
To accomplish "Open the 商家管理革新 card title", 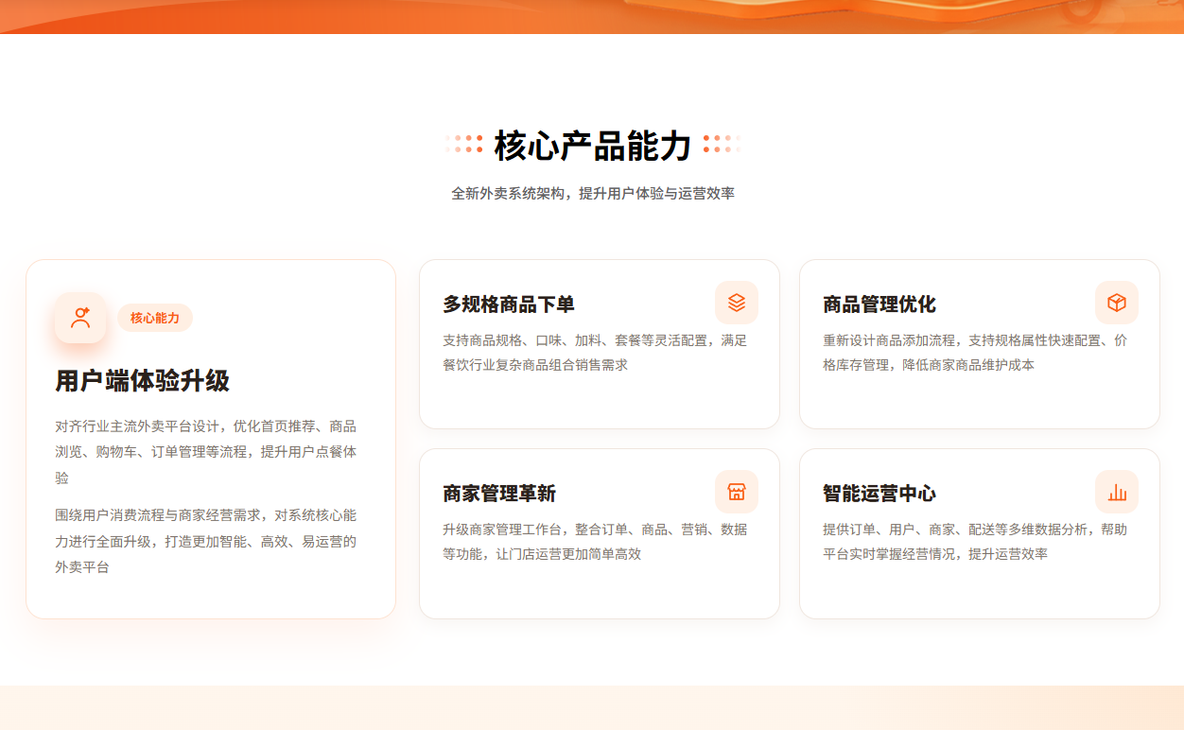I will (x=499, y=494).
